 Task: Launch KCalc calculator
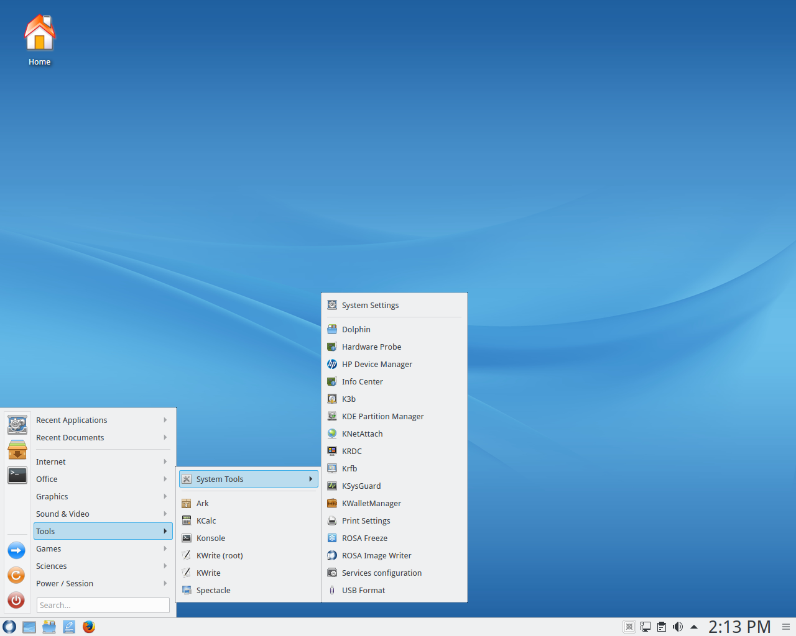tap(249, 521)
